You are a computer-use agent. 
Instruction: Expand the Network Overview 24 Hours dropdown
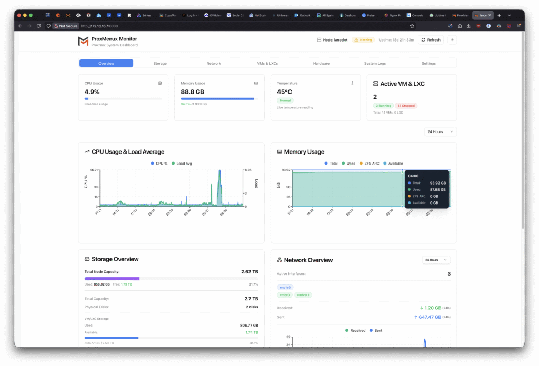[436, 260]
